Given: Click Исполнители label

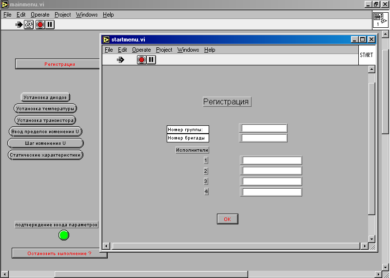Looking at the screenshot, I should (x=192, y=150).
